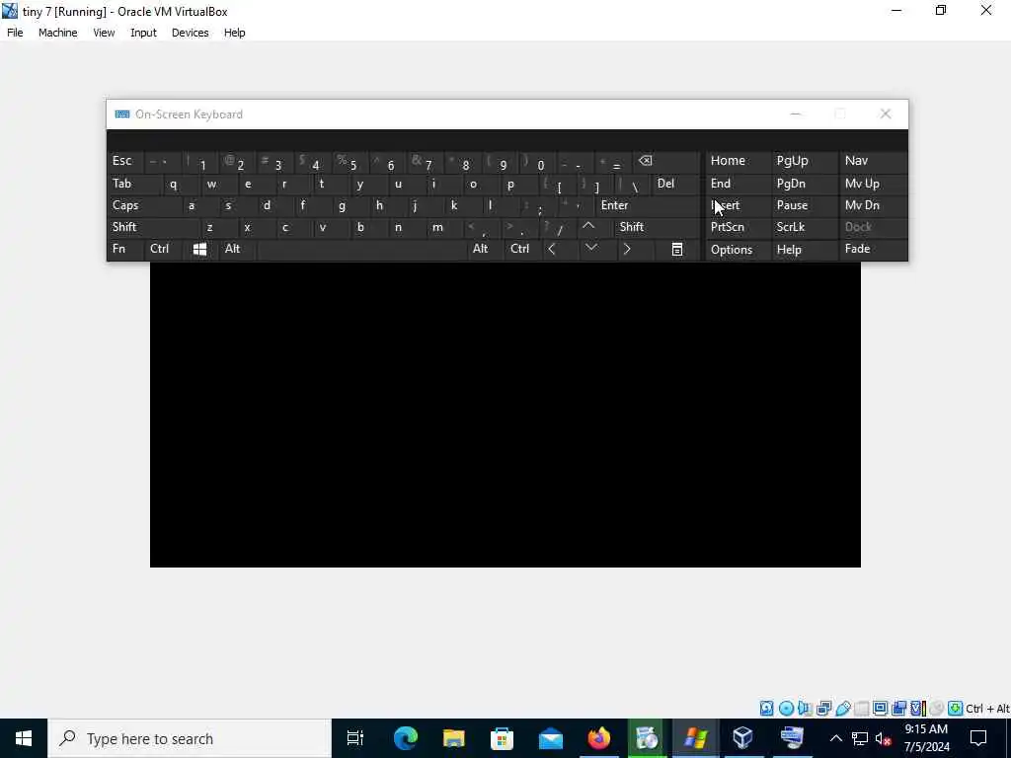Click the context menu key icon

click(676, 249)
